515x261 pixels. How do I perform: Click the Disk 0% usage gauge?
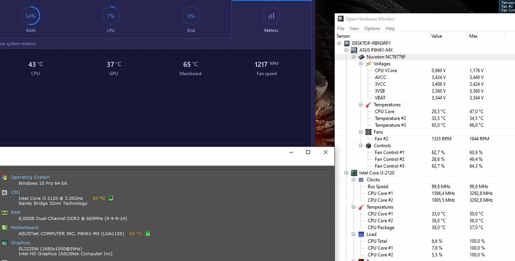pos(191,16)
